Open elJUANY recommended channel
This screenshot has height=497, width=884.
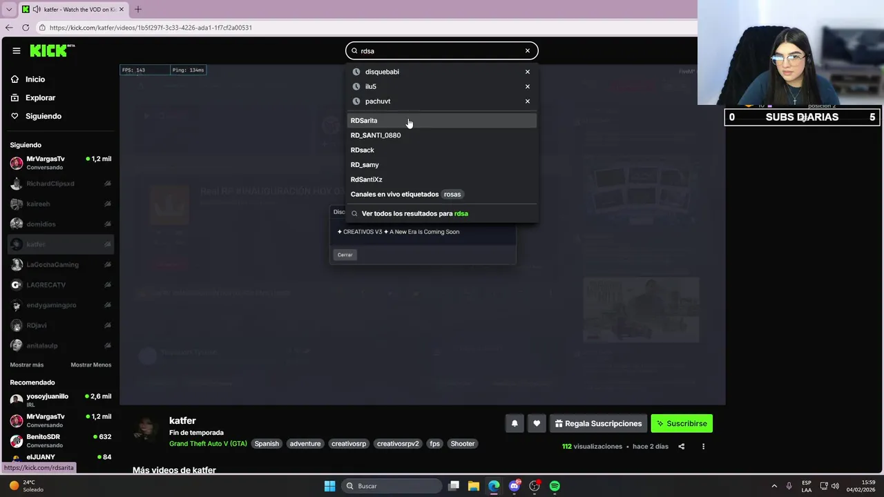tap(61, 458)
